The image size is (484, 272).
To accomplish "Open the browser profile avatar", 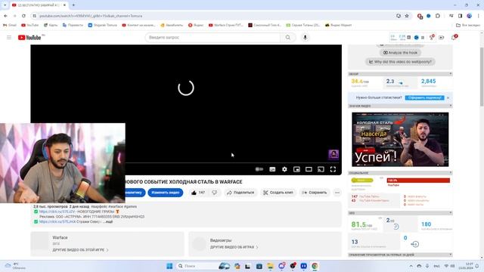I will pos(469,16).
